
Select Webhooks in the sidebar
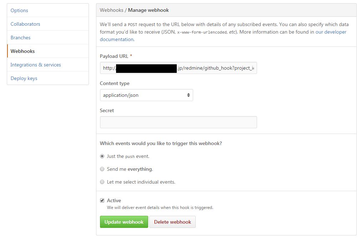pos(22,51)
